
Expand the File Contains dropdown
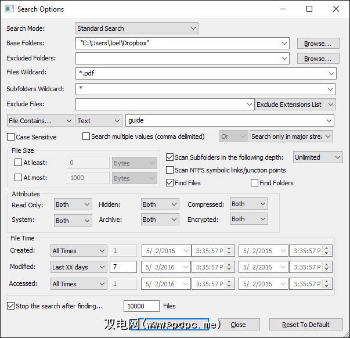pos(40,121)
